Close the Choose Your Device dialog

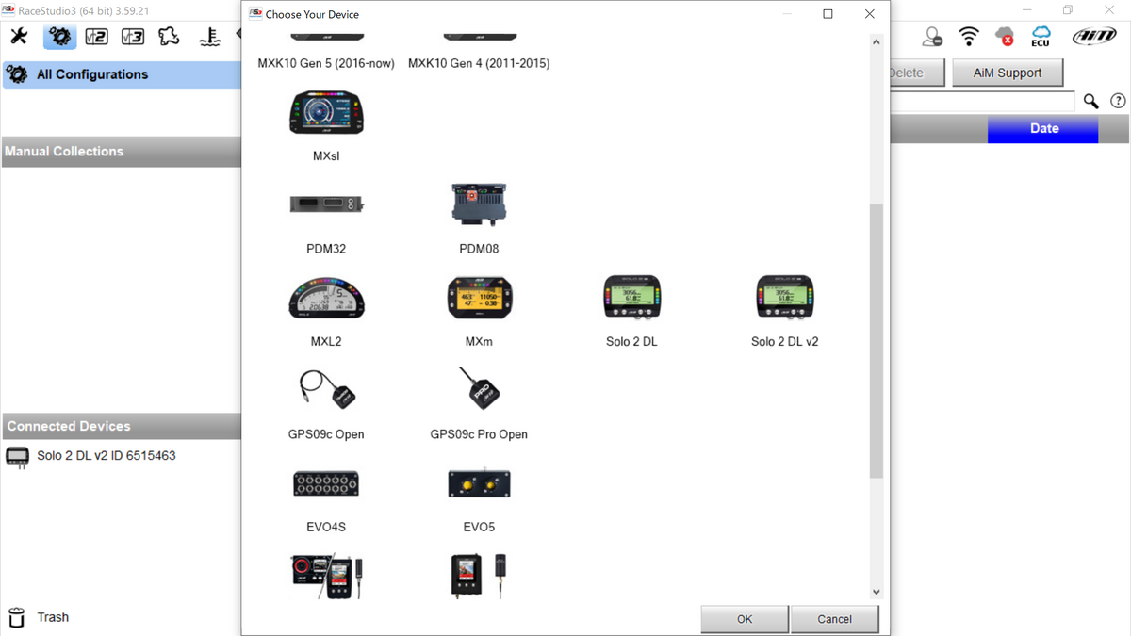click(x=869, y=14)
